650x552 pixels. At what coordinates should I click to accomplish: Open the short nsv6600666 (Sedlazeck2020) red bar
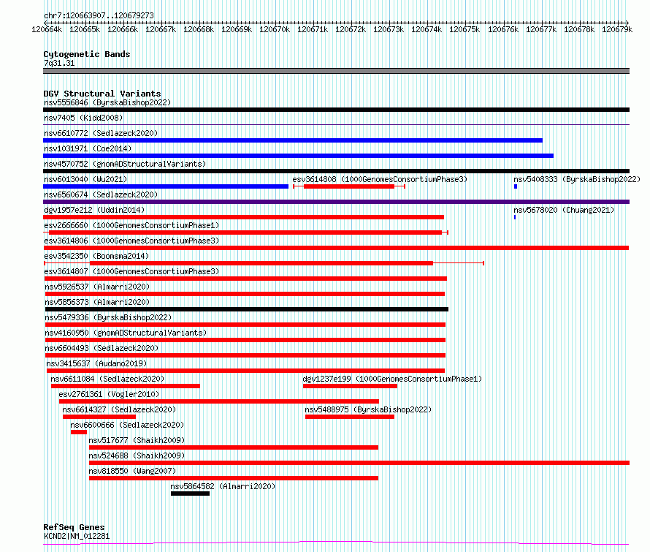79,433
